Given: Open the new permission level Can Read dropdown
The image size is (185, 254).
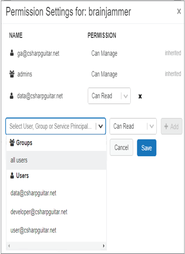Looking at the screenshot, I should coord(133,126).
